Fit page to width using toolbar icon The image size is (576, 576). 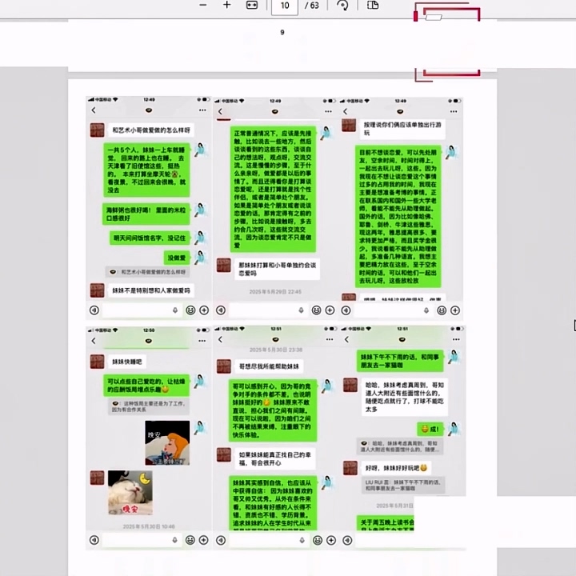pos(252,5)
